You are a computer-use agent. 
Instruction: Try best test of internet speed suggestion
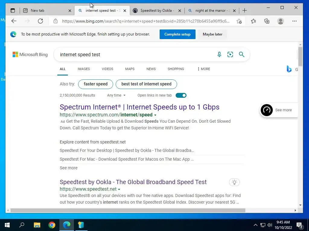[x=146, y=84]
